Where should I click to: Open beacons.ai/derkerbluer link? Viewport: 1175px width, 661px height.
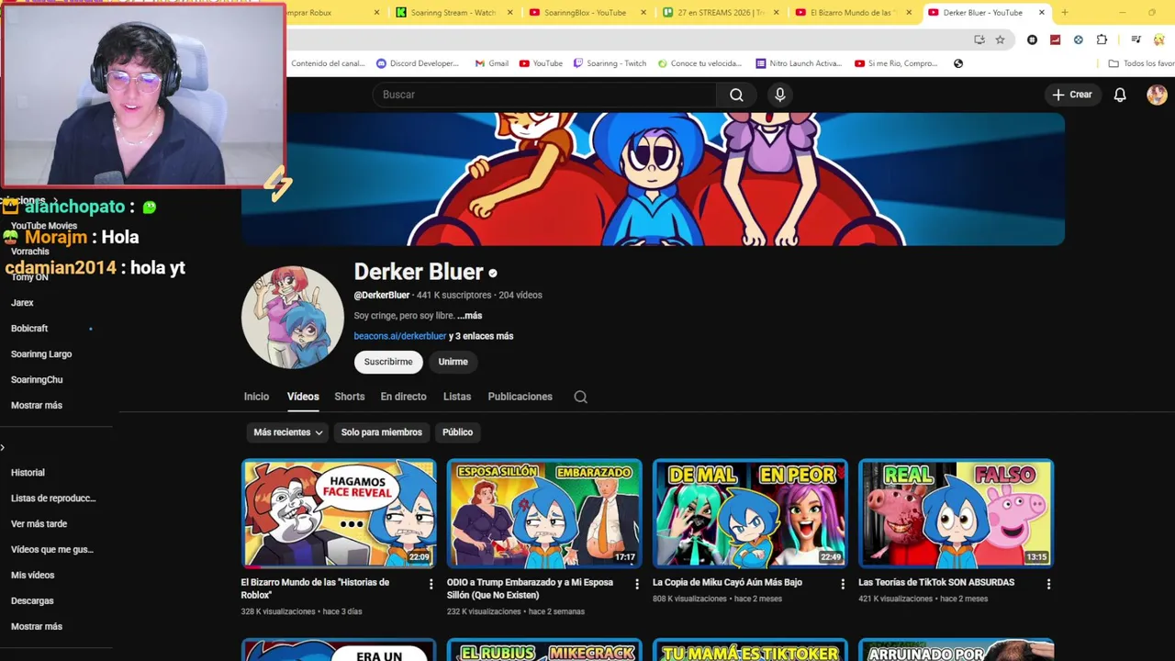(400, 336)
